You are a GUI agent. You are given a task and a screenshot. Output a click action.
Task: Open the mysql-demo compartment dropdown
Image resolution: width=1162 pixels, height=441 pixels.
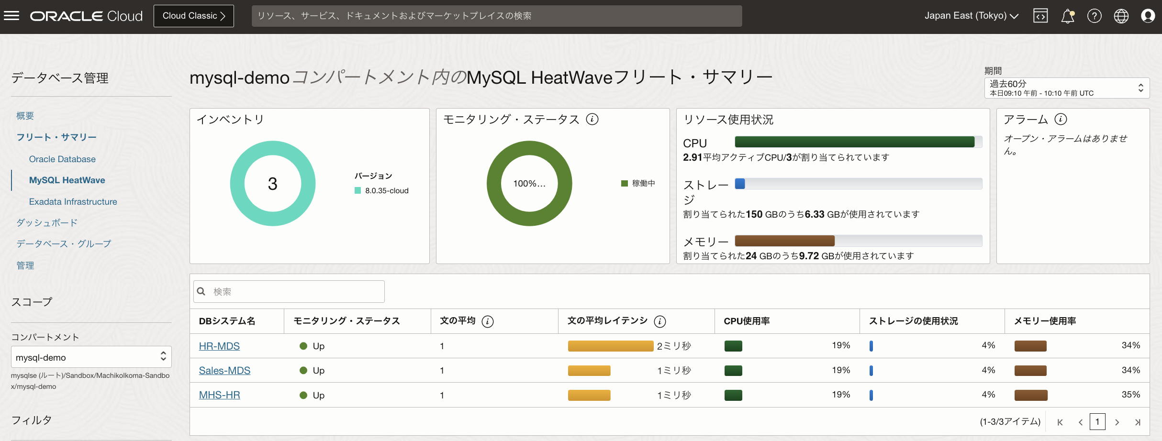tap(91, 357)
